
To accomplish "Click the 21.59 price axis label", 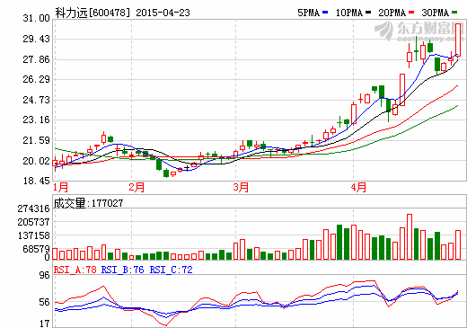I will 37,140.
